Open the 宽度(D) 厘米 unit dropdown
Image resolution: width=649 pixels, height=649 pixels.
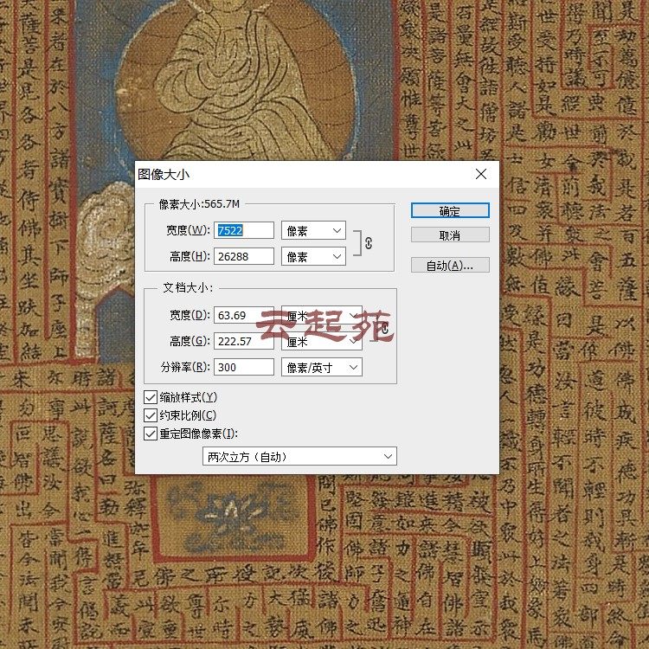tap(322, 315)
